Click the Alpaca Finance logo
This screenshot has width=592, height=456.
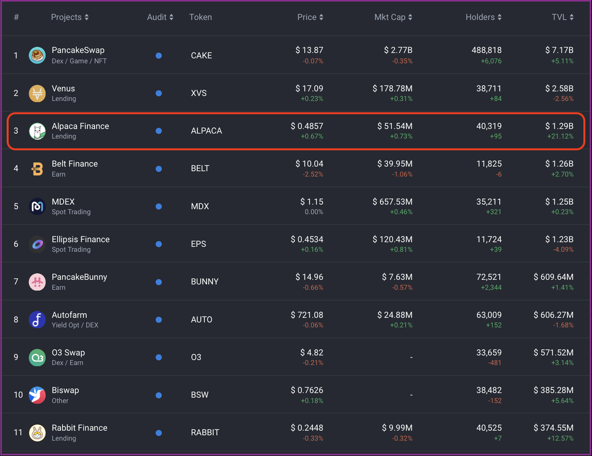37,131
